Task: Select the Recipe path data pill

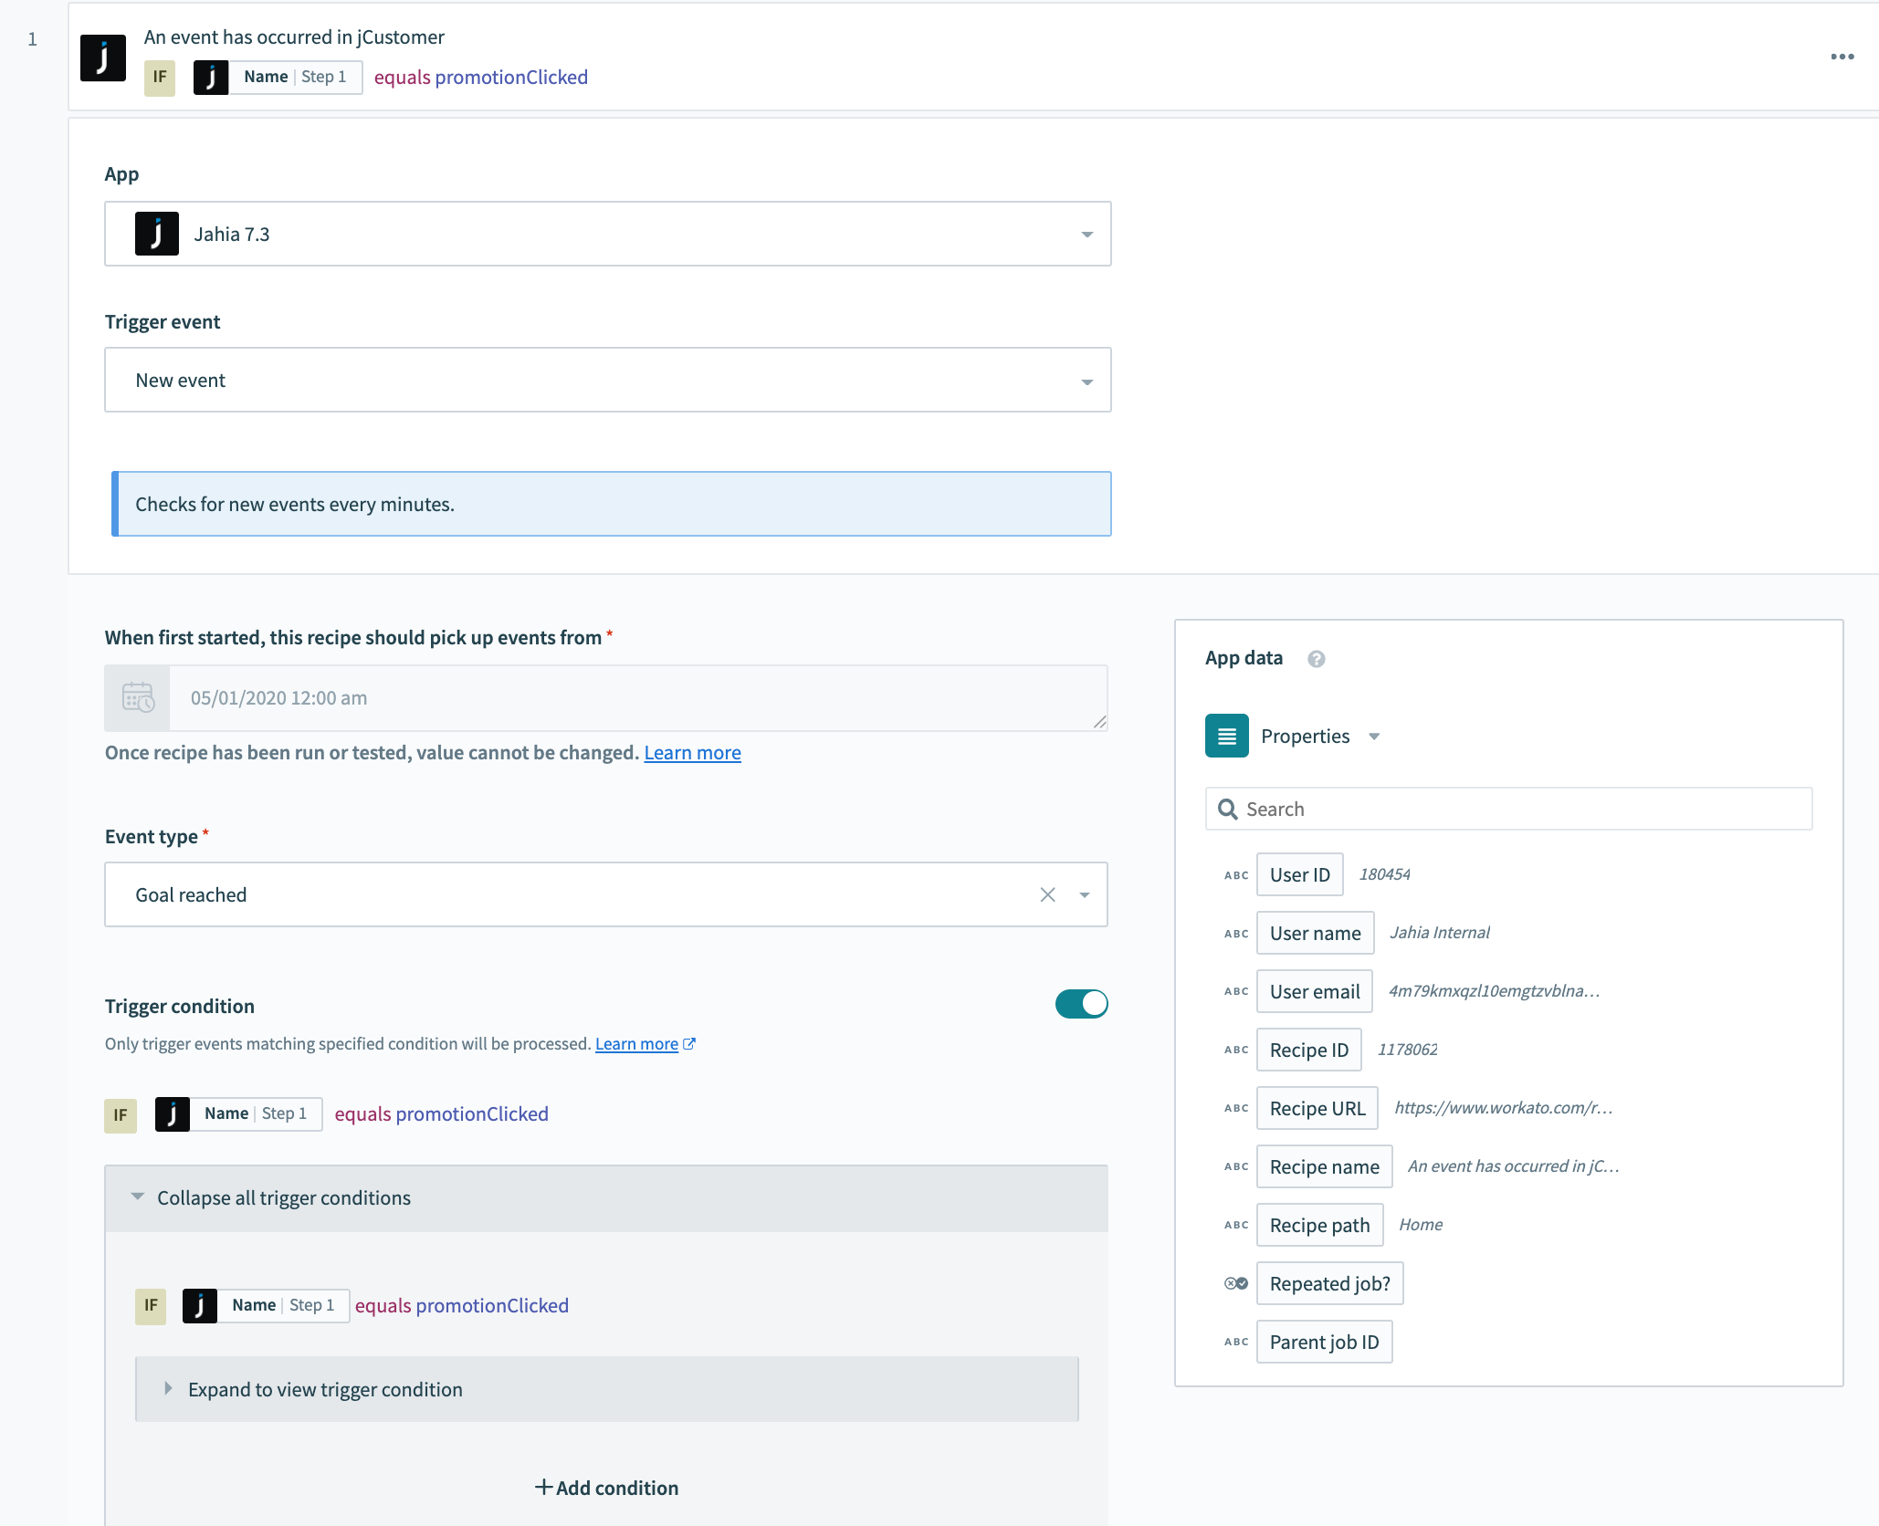Action: [x=1319, y=1225]
